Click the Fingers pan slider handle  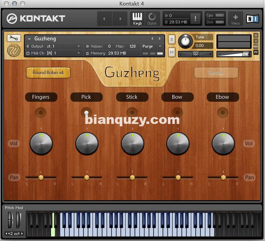click(x=41, y=177)
